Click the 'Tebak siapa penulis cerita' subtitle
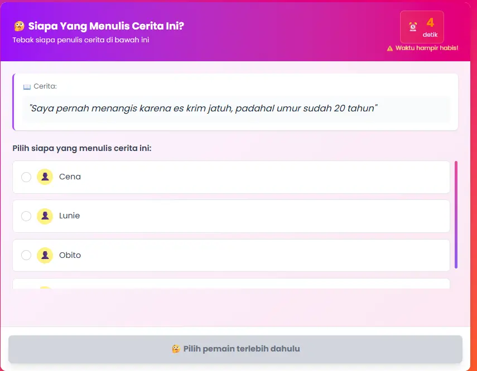477x371 pixels. click(81, 40)
